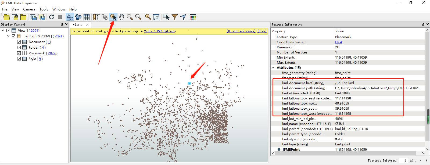
Task: Select the Pan hand tool
Action: (121, 17)
